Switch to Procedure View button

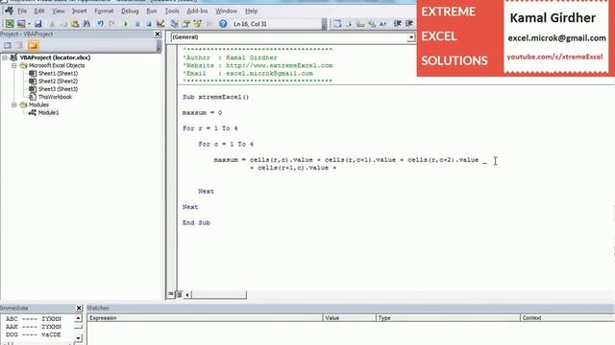coord(171,294)
